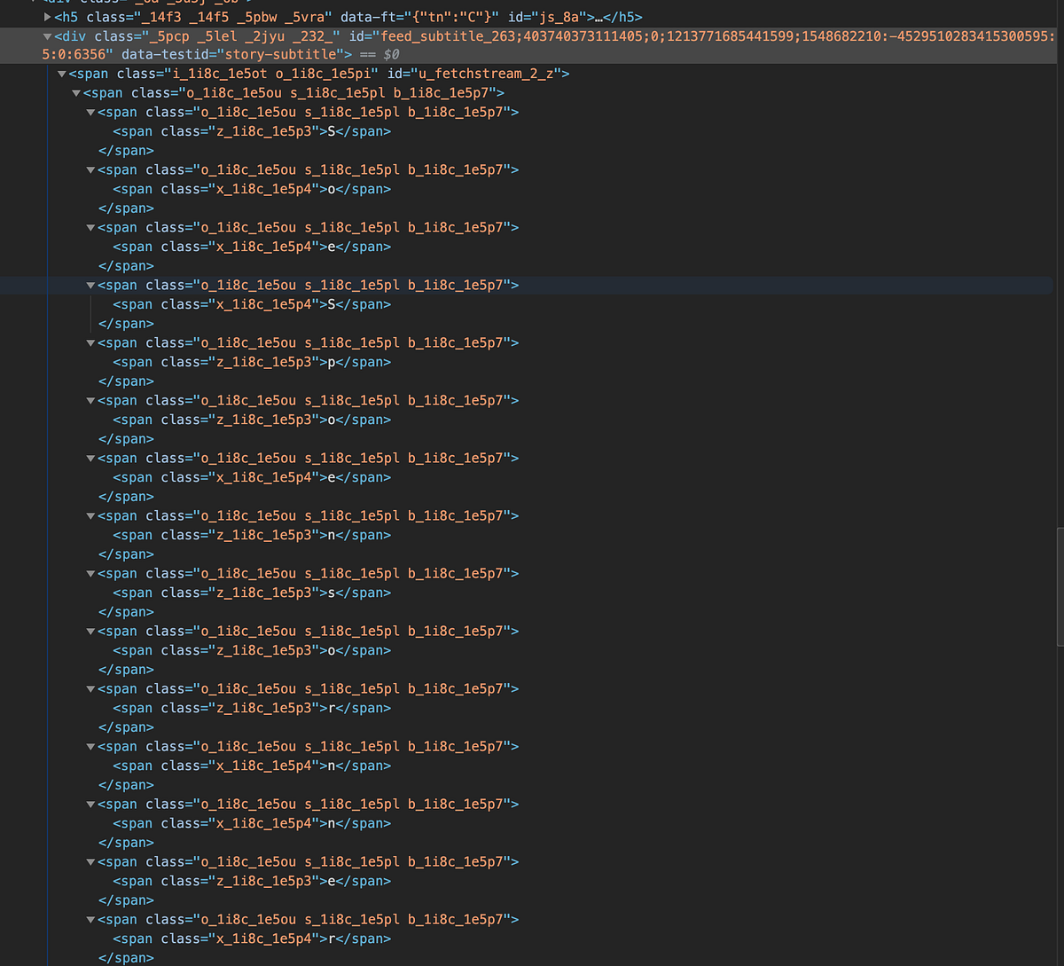Collapse the span with id u_fetchstream_2_z

coord(62,74)
